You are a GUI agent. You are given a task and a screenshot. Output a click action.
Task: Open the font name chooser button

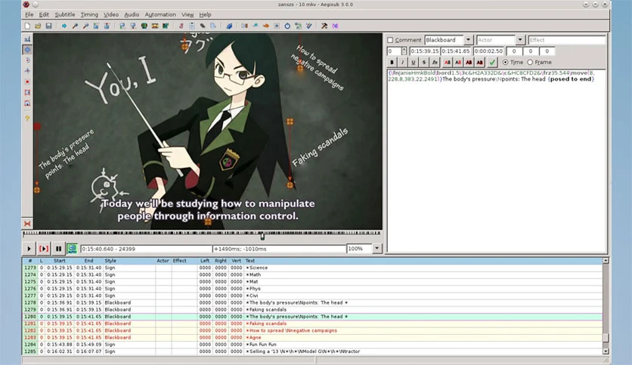point(435,63)
